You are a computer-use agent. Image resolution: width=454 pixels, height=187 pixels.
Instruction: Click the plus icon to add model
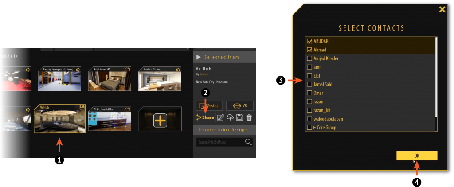[x=160, y=121]
